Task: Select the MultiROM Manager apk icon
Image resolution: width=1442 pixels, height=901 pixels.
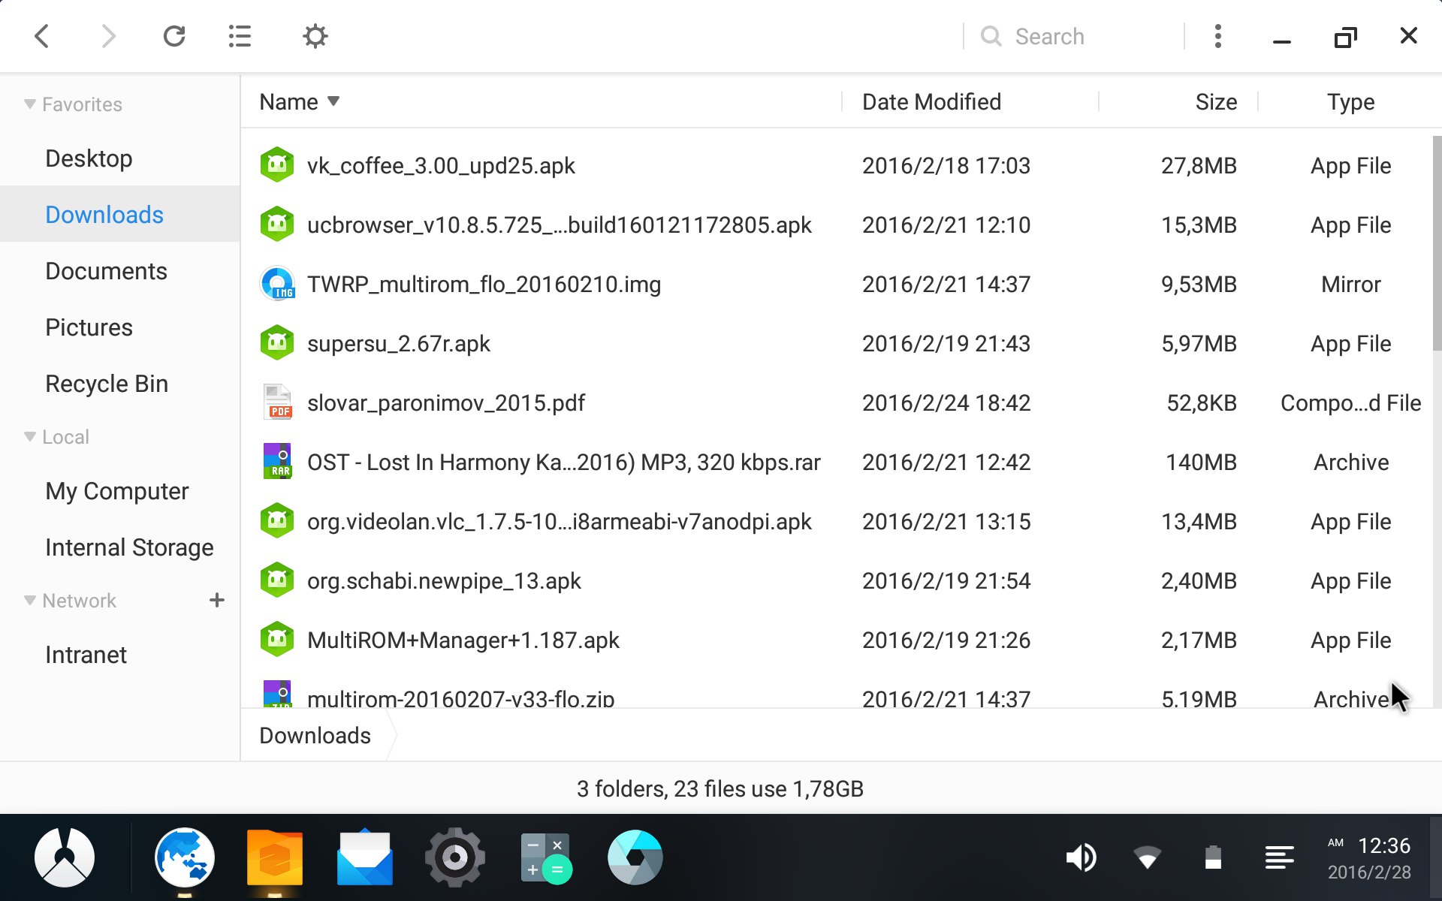Action: (277, 640)
